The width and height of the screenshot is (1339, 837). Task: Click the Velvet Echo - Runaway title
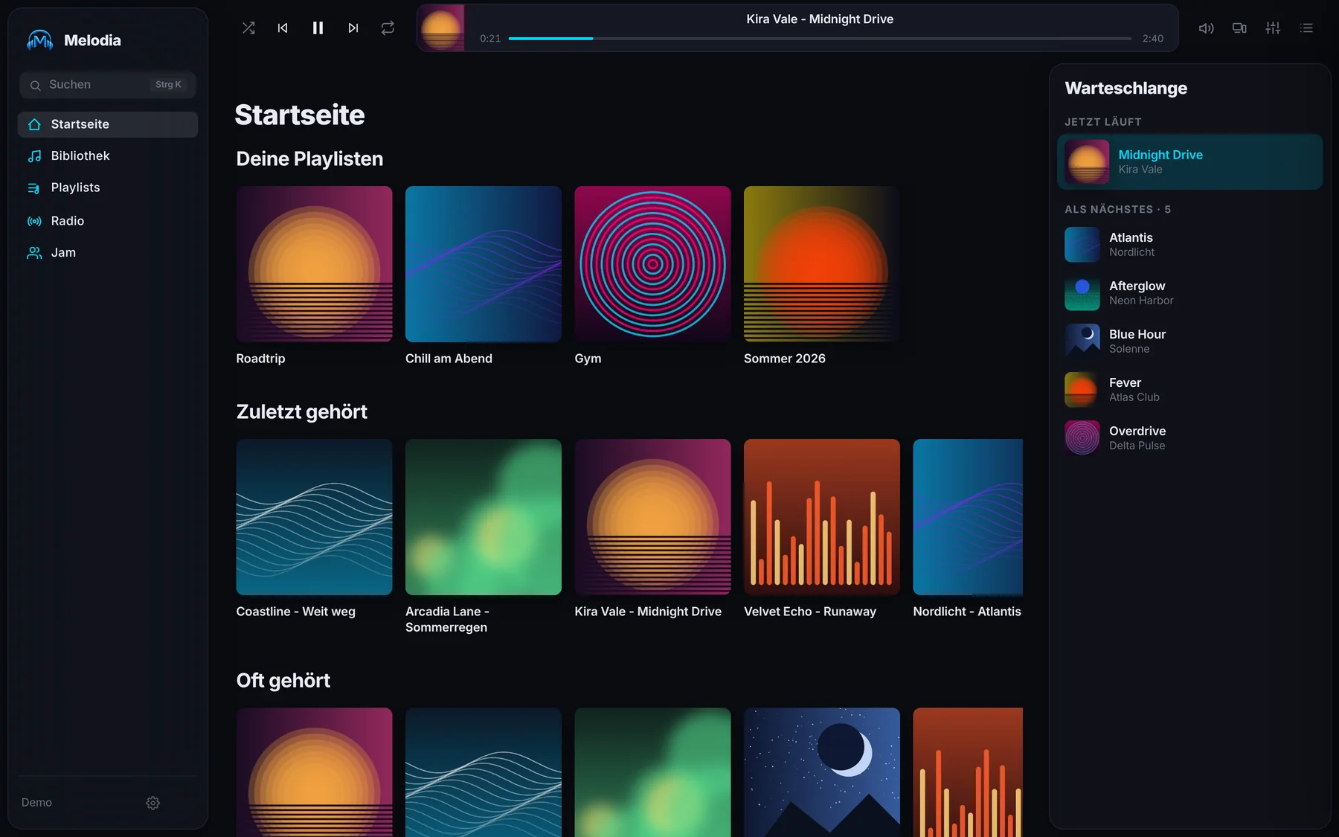810,612
